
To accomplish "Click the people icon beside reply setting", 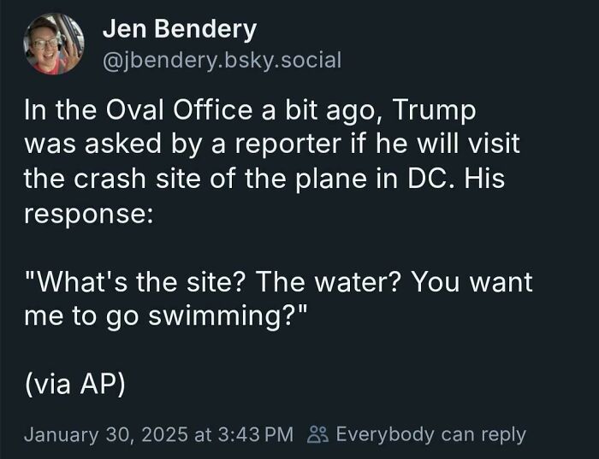I will (x=317, y=434).
